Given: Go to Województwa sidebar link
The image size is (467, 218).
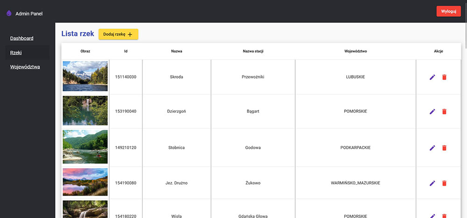Looking at the screenshot, I should (25, 67).
